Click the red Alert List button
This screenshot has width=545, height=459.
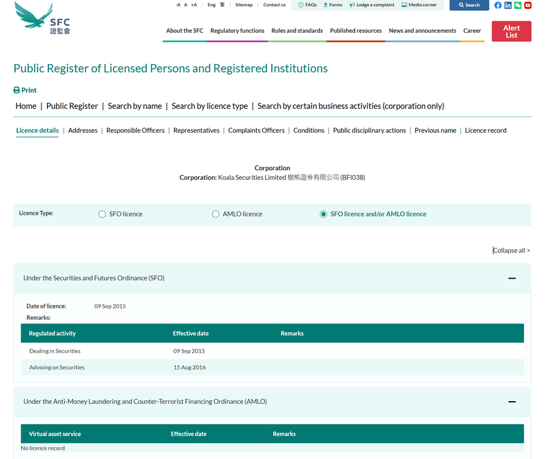click(512, 31)
